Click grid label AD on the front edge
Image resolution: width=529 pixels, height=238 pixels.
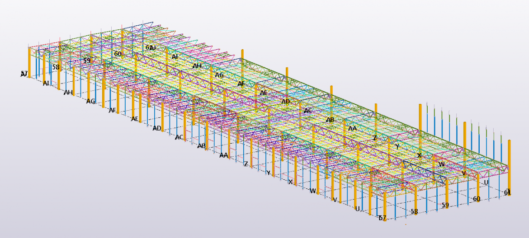pyautogui.click(x=157, y=128)
